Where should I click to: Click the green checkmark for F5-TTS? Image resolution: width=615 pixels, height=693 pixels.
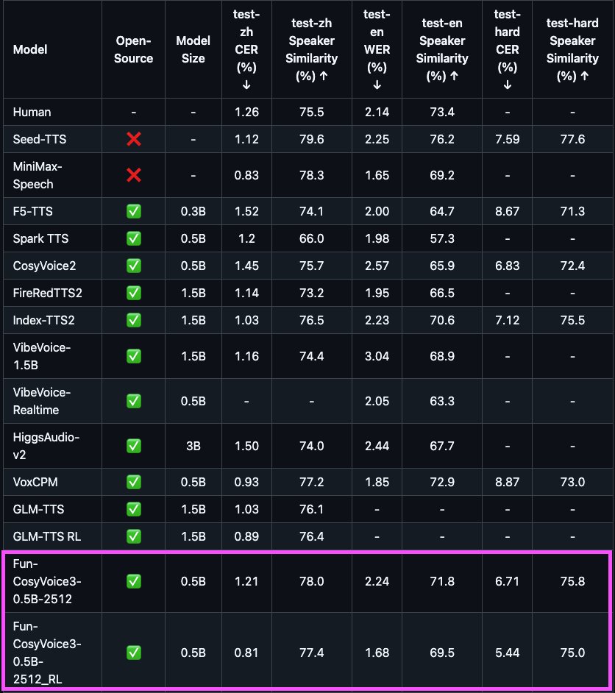[134, 211]
